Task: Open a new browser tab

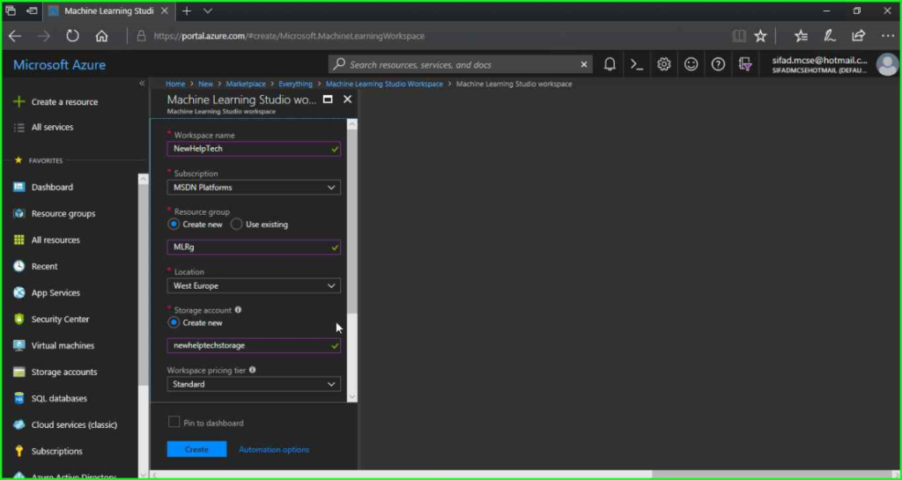Action: pos(187,11)
